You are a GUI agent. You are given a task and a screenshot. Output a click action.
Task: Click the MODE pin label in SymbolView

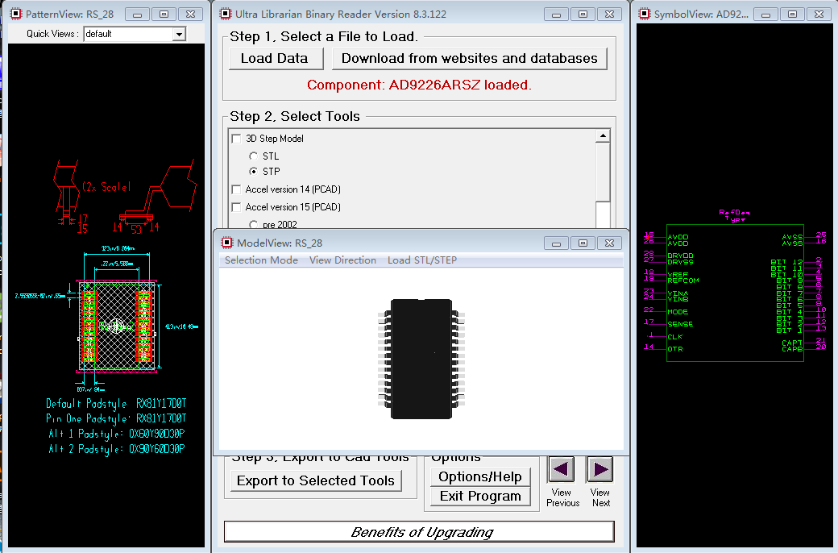coord(678,312)
